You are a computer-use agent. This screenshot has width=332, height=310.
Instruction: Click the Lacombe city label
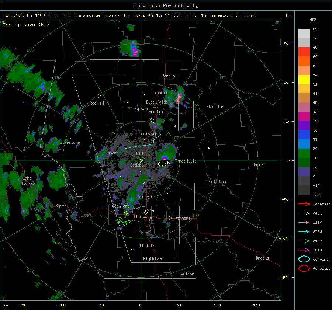click(x=159, y=93)
